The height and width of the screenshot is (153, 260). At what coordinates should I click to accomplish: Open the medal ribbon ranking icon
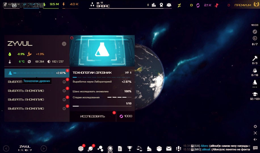click(x=161, y=5)
